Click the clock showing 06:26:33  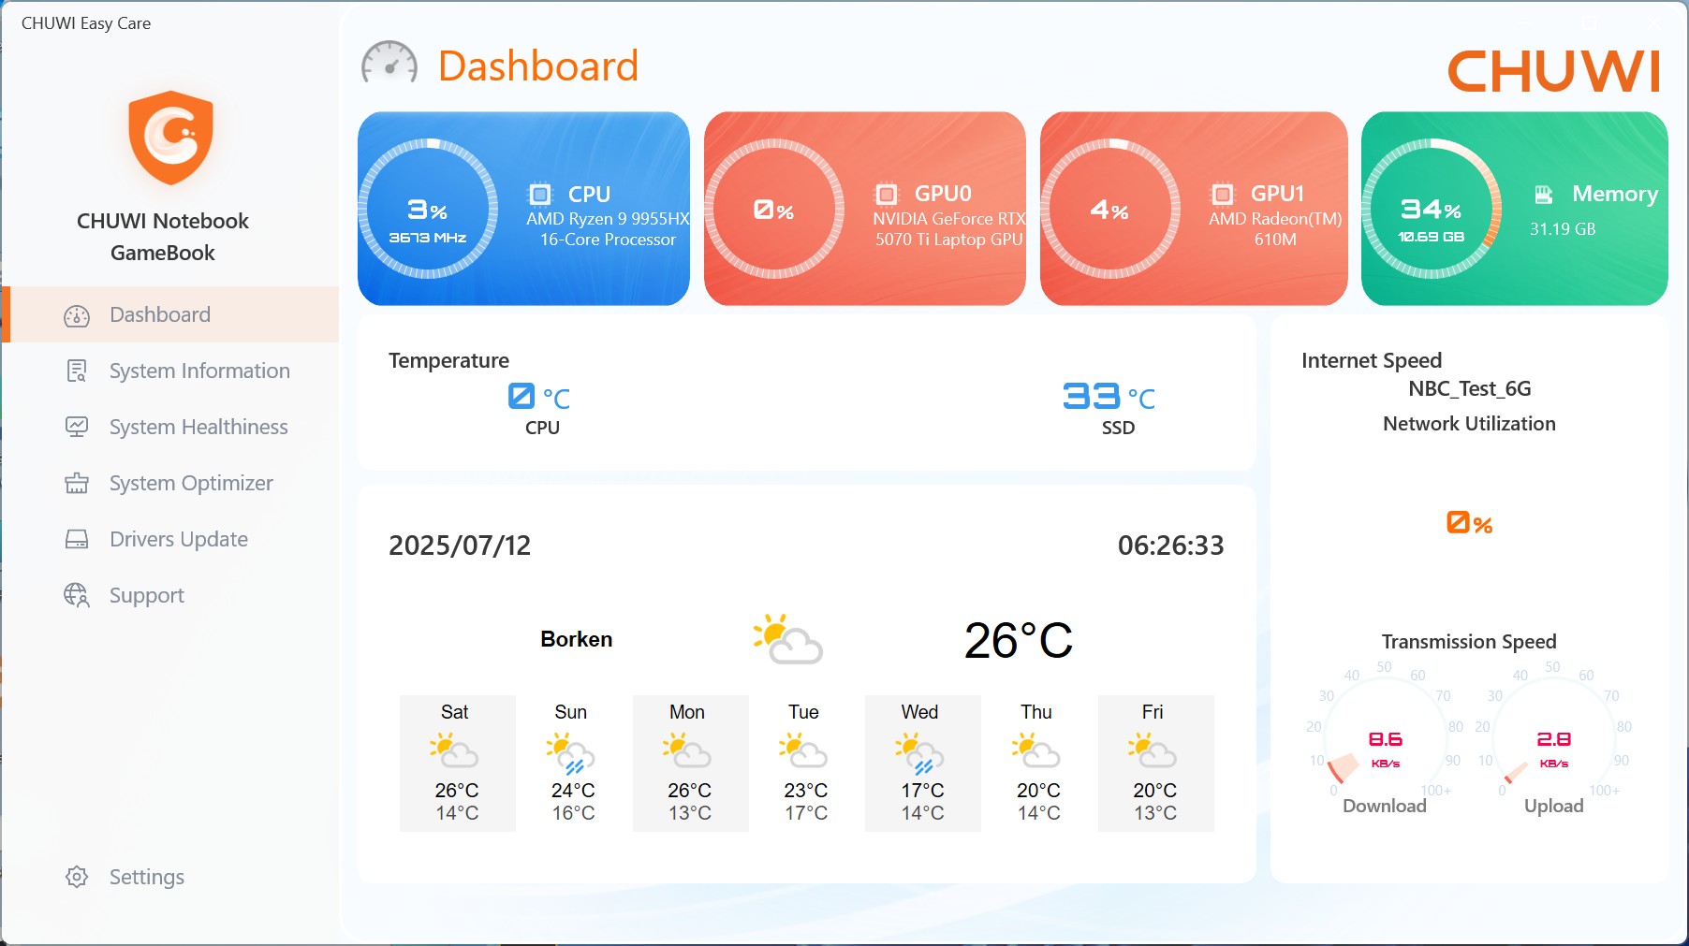pyautogui.click(x=1171, y=546)
